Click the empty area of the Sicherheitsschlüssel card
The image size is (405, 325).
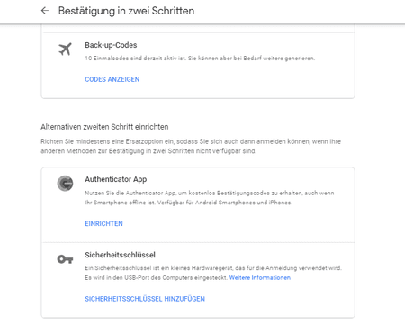coord(279,299)
